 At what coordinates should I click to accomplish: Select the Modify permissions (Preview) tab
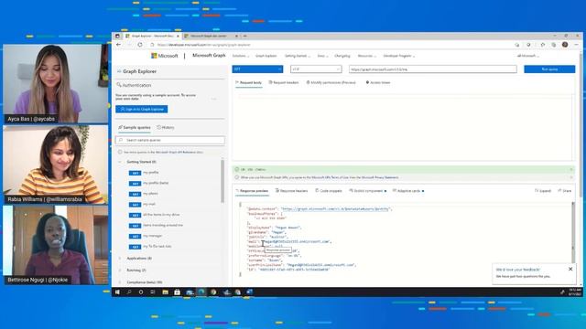tap(331, 82)
